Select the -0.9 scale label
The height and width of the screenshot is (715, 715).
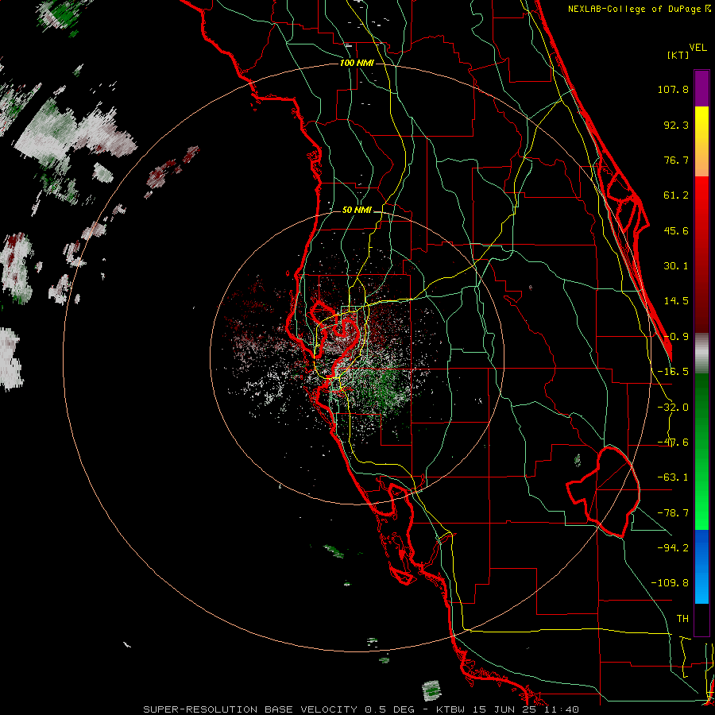pos(676,337)
